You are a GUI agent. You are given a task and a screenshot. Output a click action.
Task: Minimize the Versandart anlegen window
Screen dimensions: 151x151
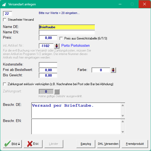point(120,4)
